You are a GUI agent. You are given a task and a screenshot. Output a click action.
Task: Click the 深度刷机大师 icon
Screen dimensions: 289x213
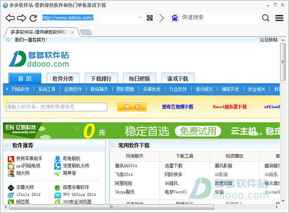57,166
